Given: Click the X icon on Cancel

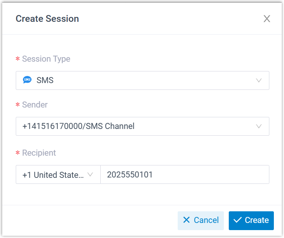Looking at the screenshot, I should (186, 220).
